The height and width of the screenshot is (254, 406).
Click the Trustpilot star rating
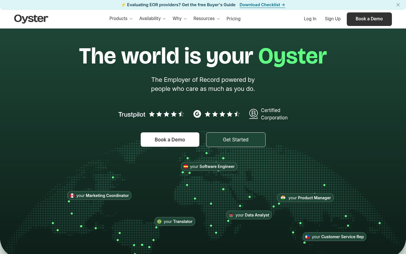click(x=167, y=114)
